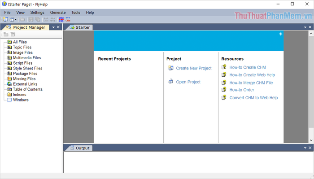
Task: Click the question-mark document icon in Project Manager toolbar
Action: pos(13,34)
